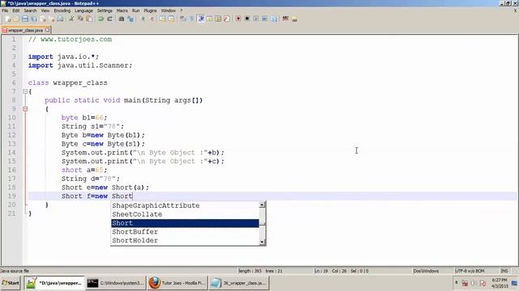Screen dimensions: 519x291
Task: Switch to C:\Windows\system32 command prompt taskbar item
Action: (x=115, y=283)
